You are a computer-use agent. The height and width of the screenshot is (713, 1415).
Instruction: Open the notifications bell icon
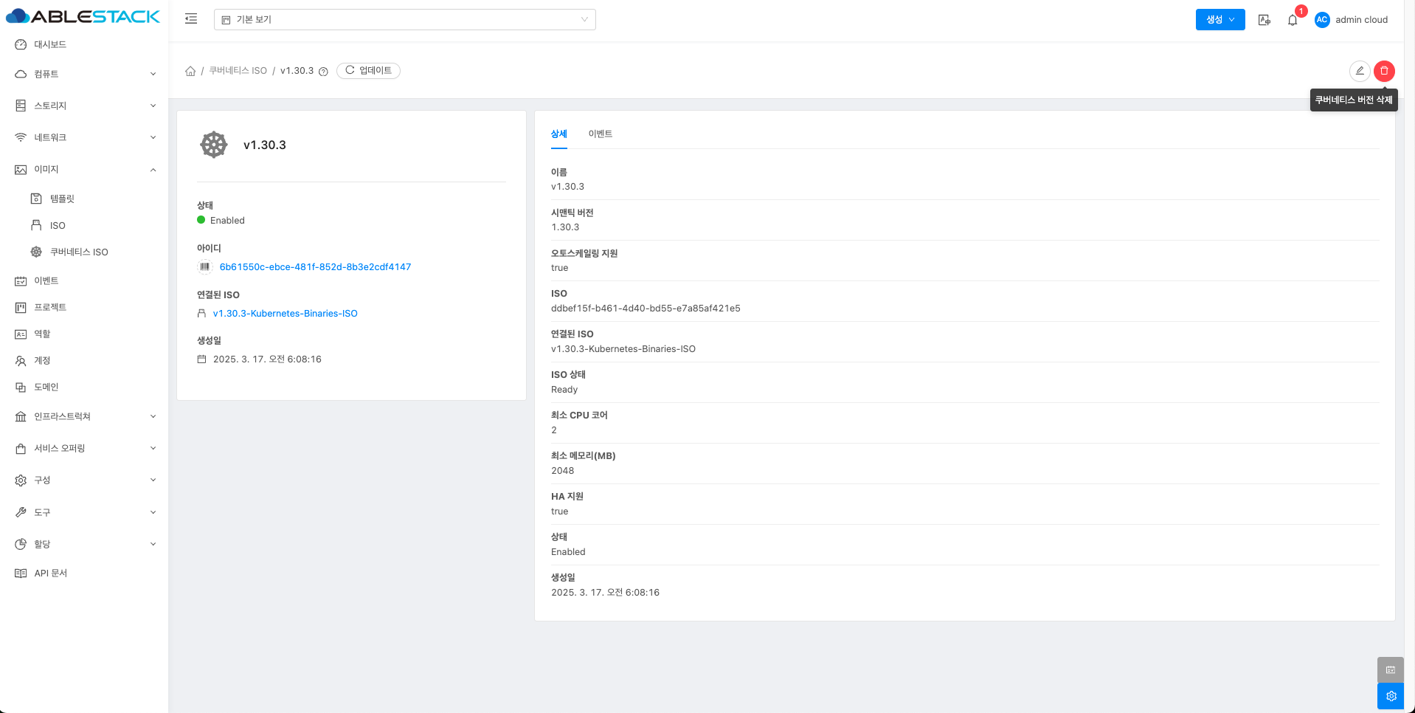pyautogui.click(x=1293, y=20)
